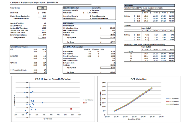187x124 pixels.
Task: Click DCF Per Share value 427.77 in DCF Valuation box
Action: click(x=113, y=42)
